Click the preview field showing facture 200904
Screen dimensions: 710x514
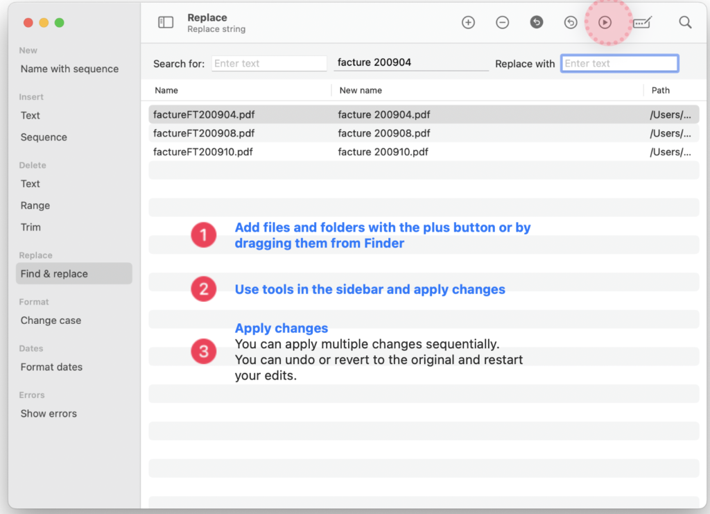point(411,62)
